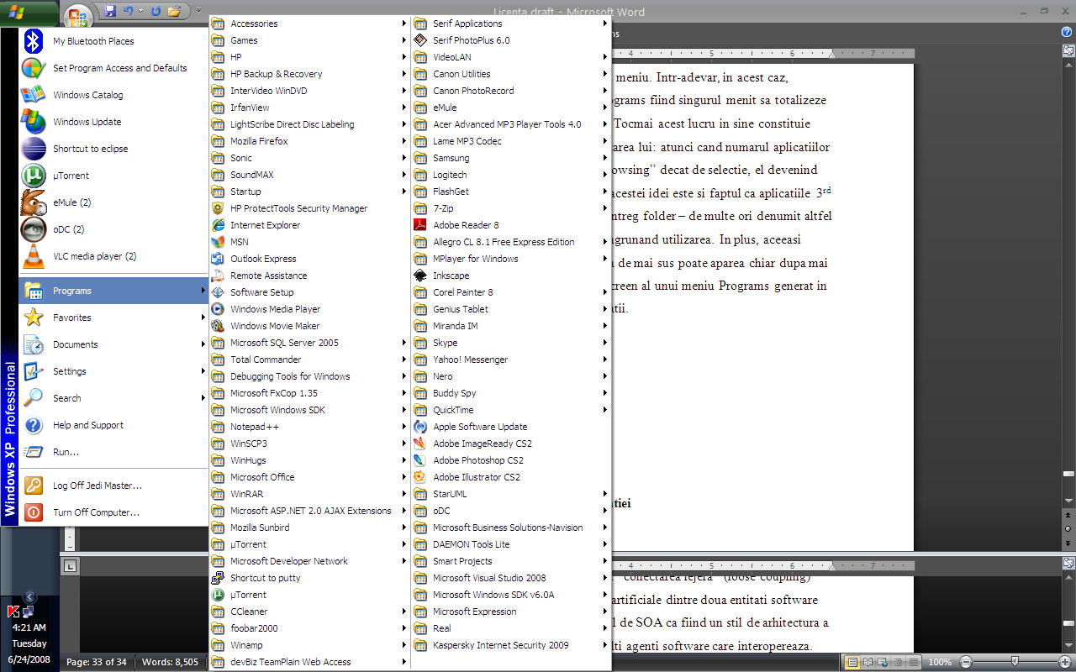Image resolution: width=1076 pixels, height=672 pixels.
Task: Click the Adobe Reader 8 icon
Action: point(420,225)
